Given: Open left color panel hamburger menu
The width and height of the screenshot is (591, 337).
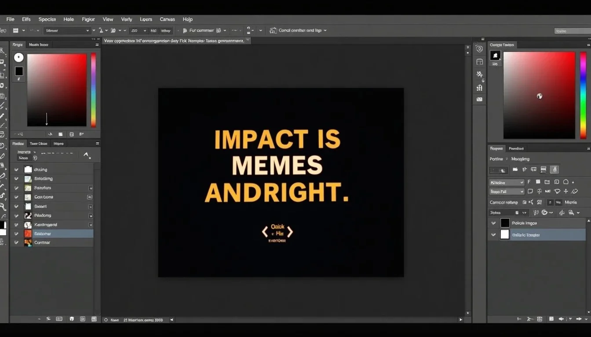Looking at the screenshot, I should 97,45.
